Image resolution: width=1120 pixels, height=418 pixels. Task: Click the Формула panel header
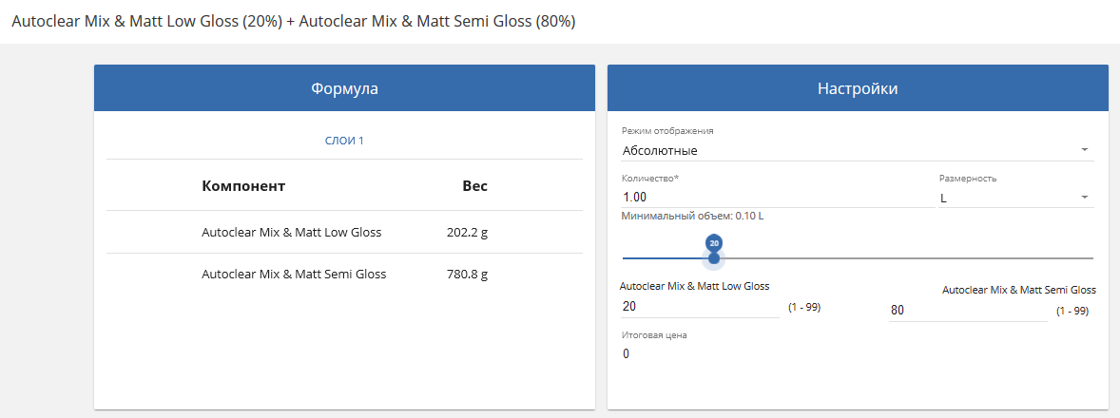(x=344, y=88)
